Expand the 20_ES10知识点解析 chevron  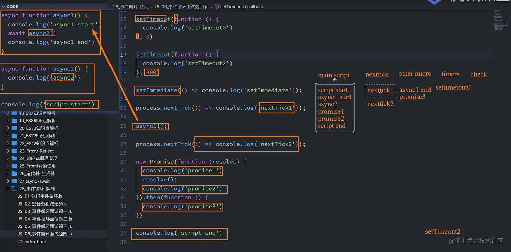[x=8, y=128]
